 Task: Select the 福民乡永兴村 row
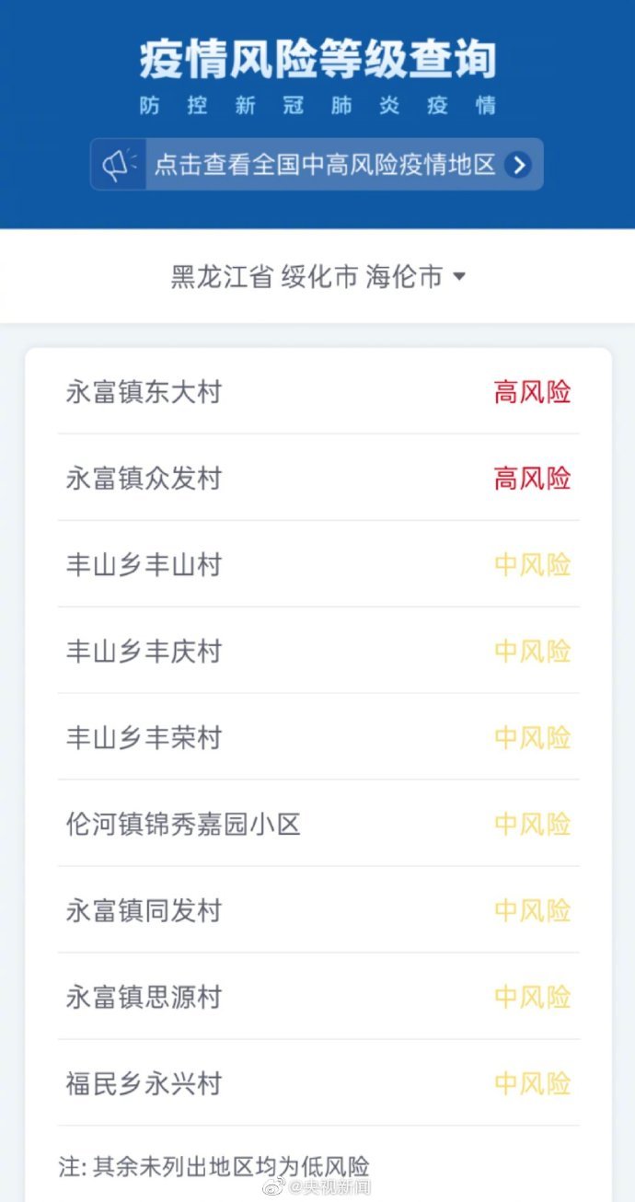[x=144, y=1084]
